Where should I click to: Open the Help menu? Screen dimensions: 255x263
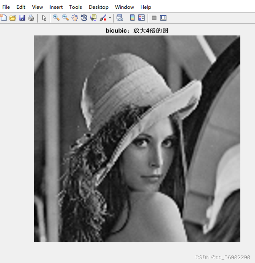tap(146, 7)
